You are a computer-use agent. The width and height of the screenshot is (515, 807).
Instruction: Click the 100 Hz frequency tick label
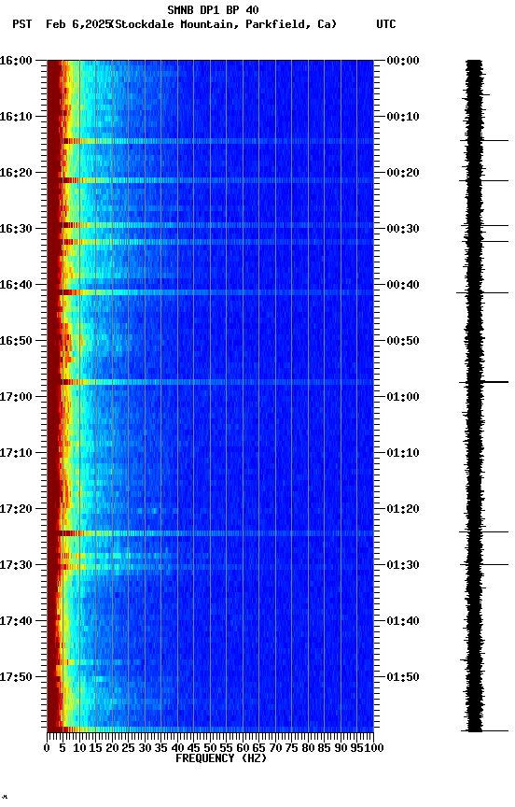(375, 748)
